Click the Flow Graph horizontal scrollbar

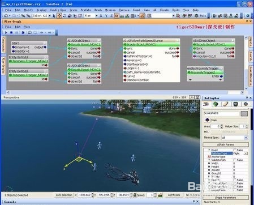point(125,92)
